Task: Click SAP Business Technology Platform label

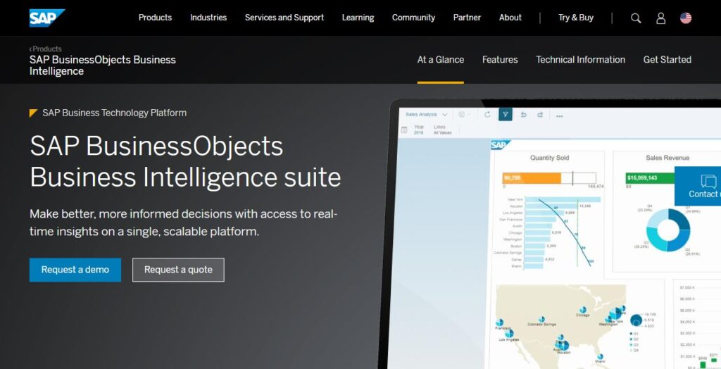Action: tap(115, 113)
